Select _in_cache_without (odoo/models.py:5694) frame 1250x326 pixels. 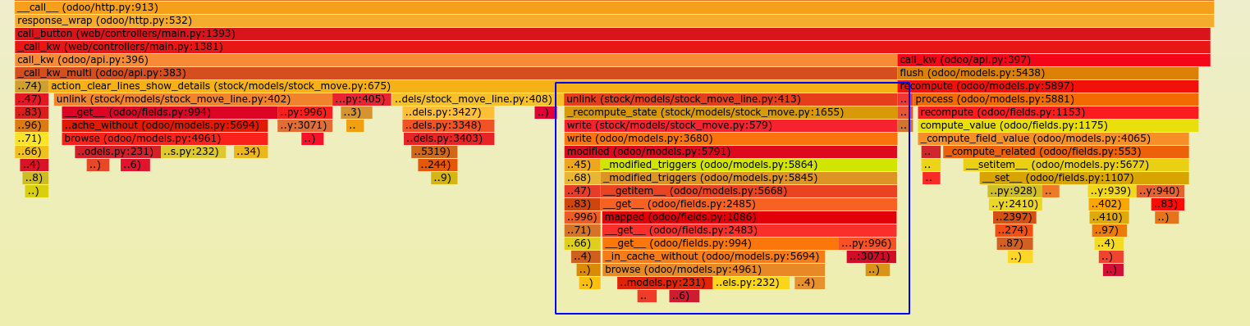coord(713,256)
